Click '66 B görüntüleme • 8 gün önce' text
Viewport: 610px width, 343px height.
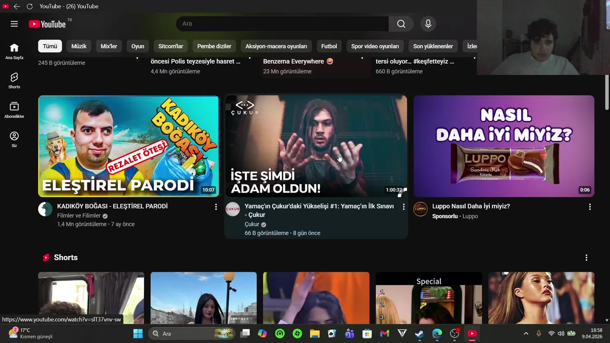tap(282, 233)
